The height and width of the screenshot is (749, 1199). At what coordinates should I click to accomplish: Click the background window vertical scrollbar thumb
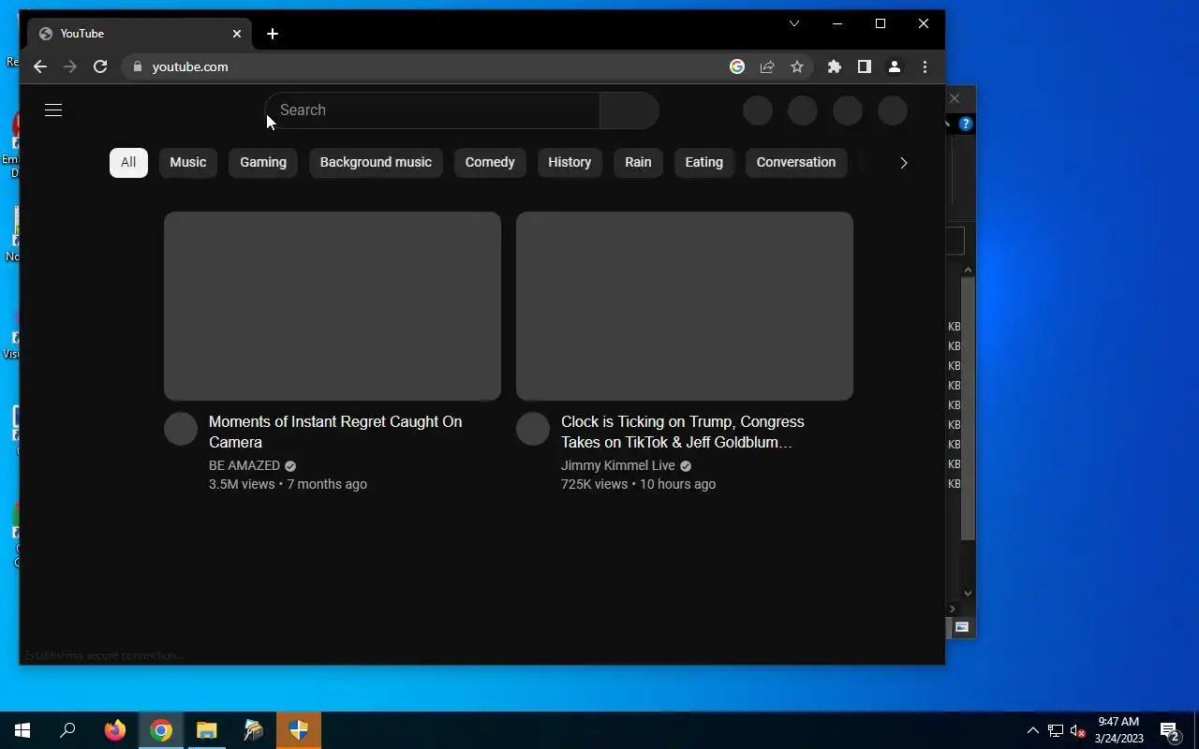968,409
